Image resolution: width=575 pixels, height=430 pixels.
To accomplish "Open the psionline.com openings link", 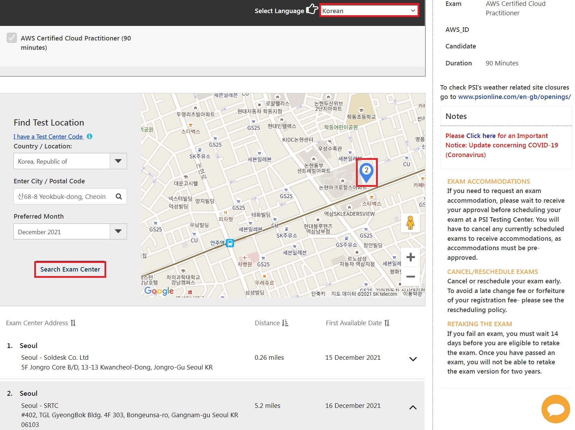I will pos(514,97).
